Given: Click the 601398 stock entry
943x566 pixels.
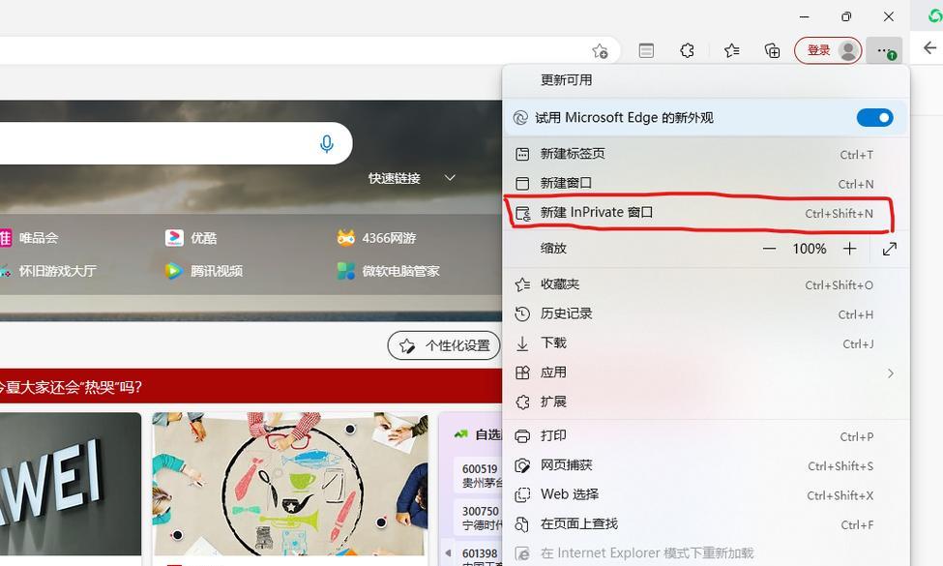Looking at the screenshot, I should pos(480,554).
